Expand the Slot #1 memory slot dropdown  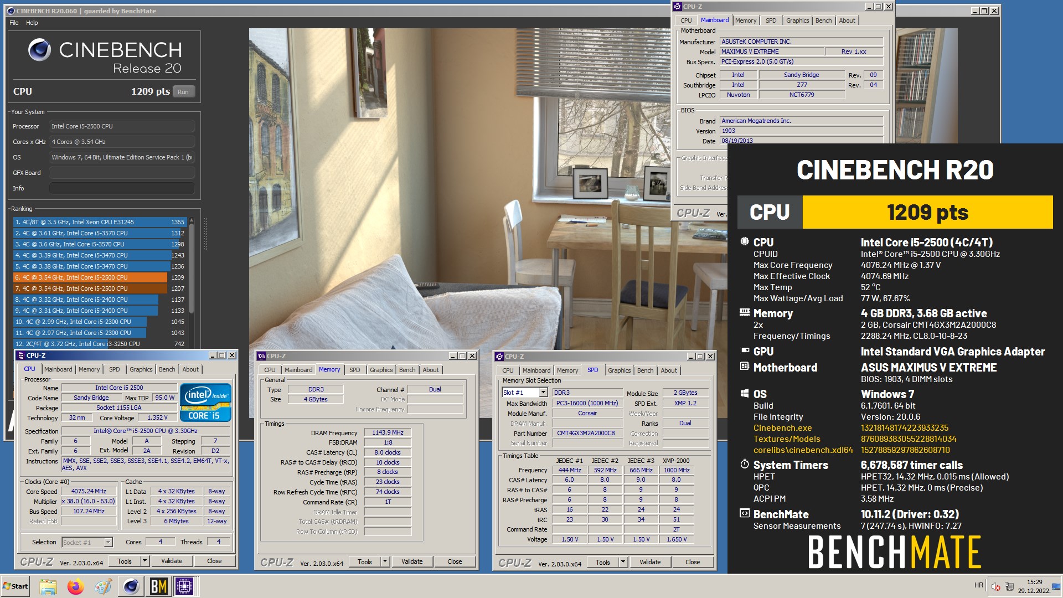[543, 392]
